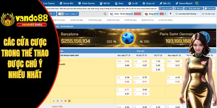
Task: Select 1X2 odds 1.23
Action: pyautogui.click(x=158, y=61)
